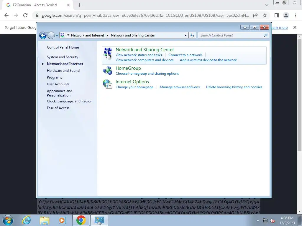Close the E2Guardian browser tab
Image resolution: width=302 pixels, height=226 pixels.
tap(68, 5)
